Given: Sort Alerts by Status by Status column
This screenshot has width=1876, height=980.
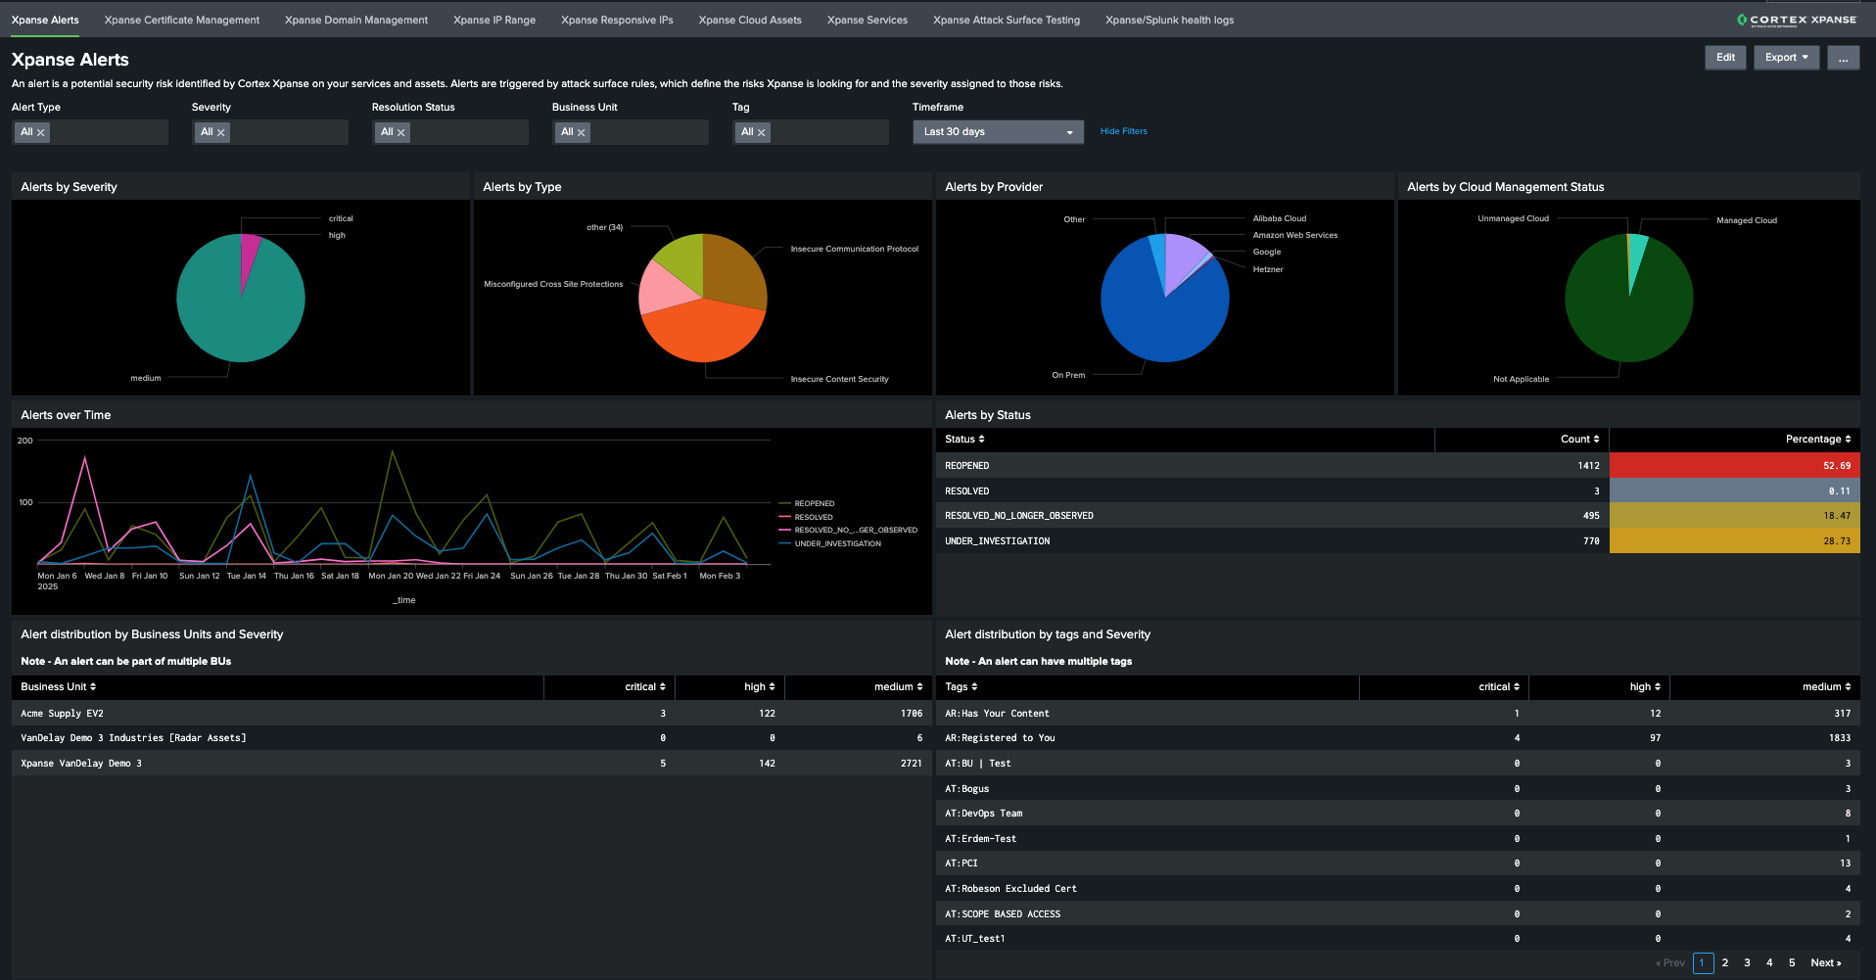Looking at the screenshot, I should 964,440.
